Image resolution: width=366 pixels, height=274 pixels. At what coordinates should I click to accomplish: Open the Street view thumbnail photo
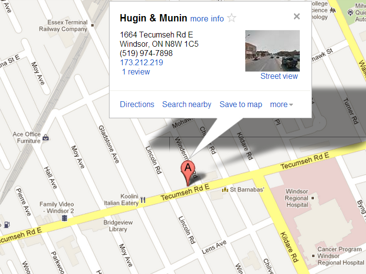[x=273, y=51]
